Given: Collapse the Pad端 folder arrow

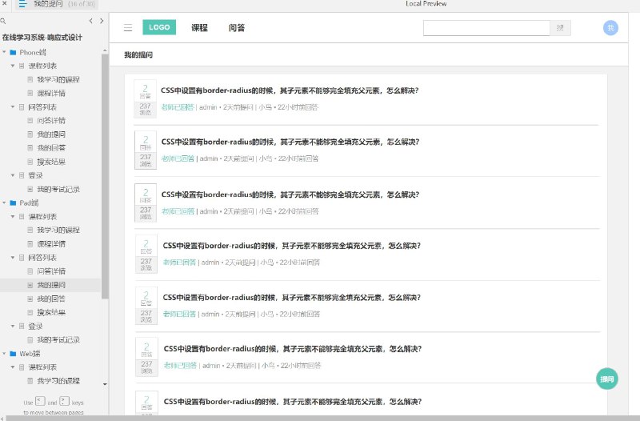Looking at the screenshot, I should (4, 202).
